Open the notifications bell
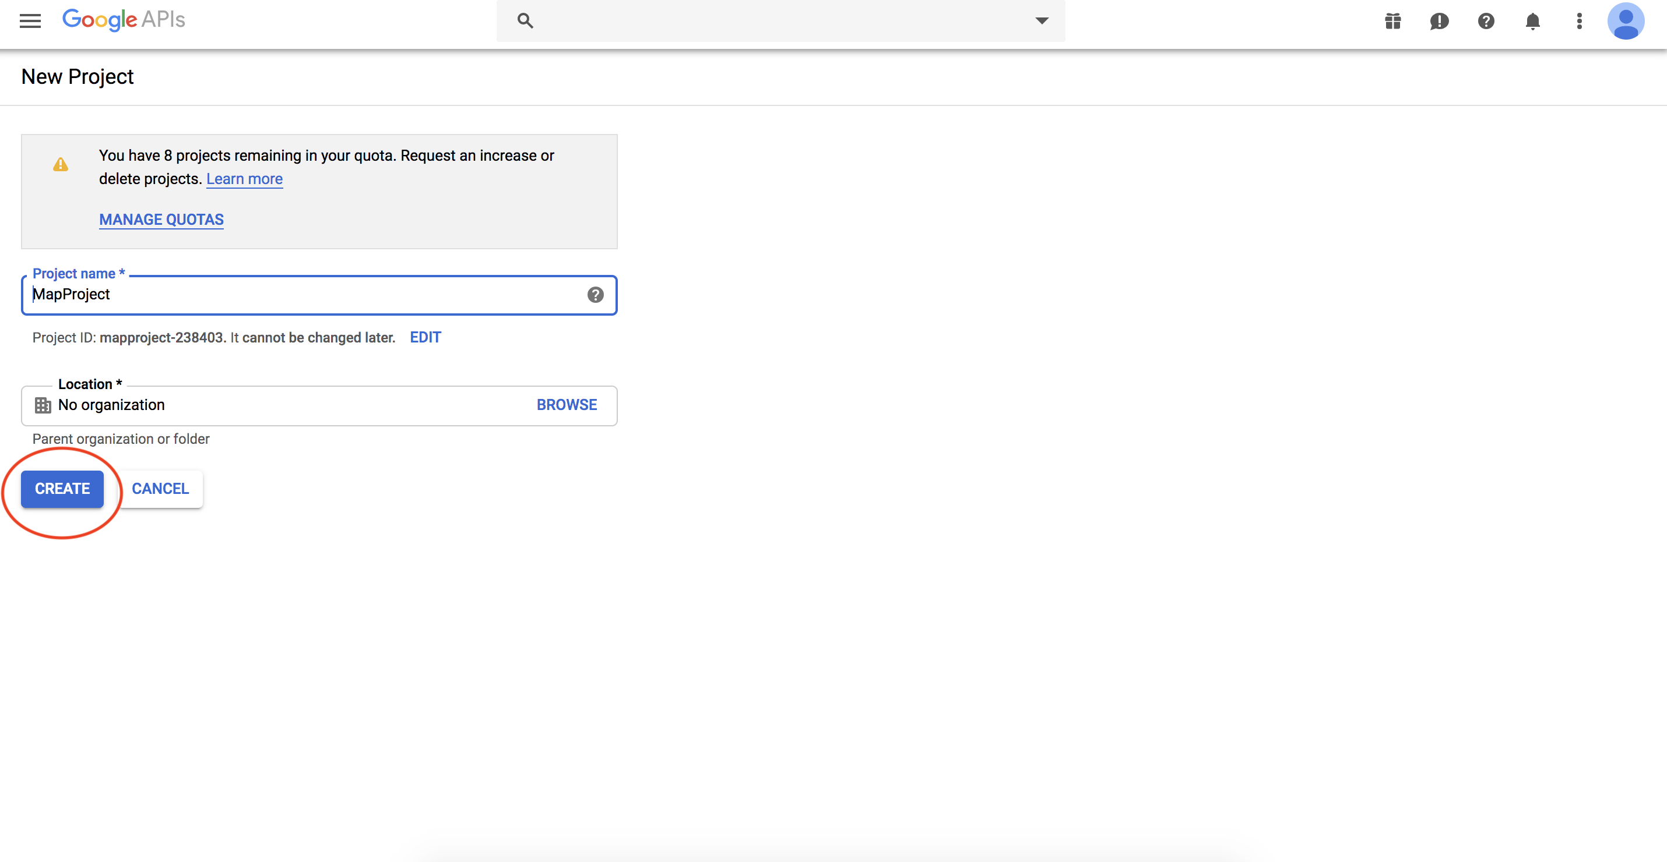This screenshot has height=862, width=1667. pos(1532,22)
